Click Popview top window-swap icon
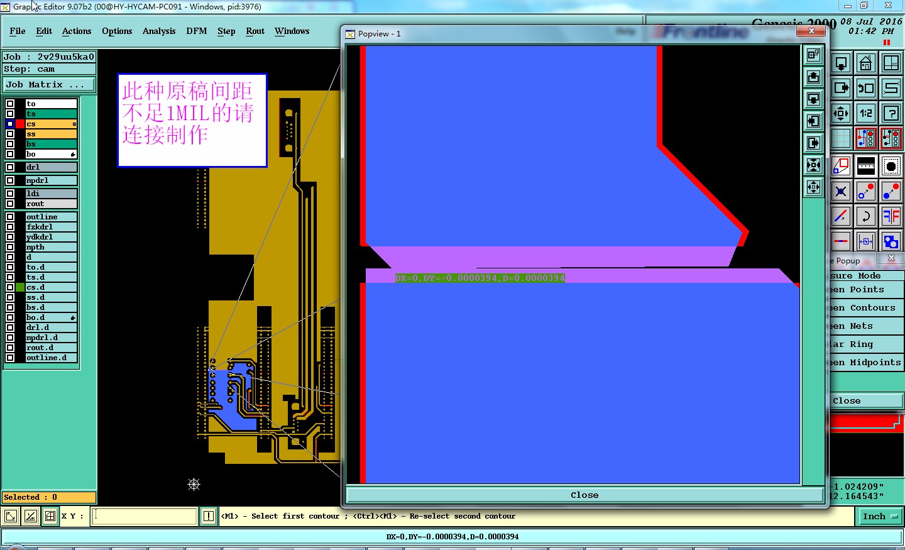 pyautogui.click(x=814, y=55)
